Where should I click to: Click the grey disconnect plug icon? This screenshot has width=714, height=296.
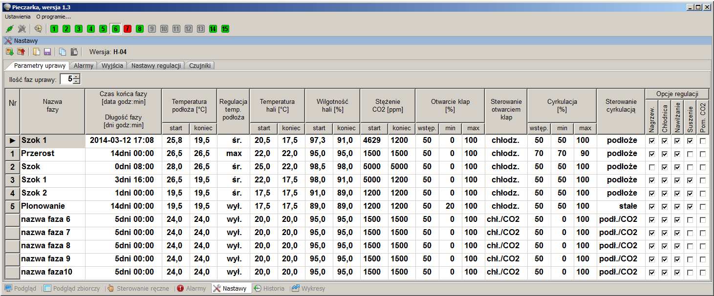tap(22, 29)
